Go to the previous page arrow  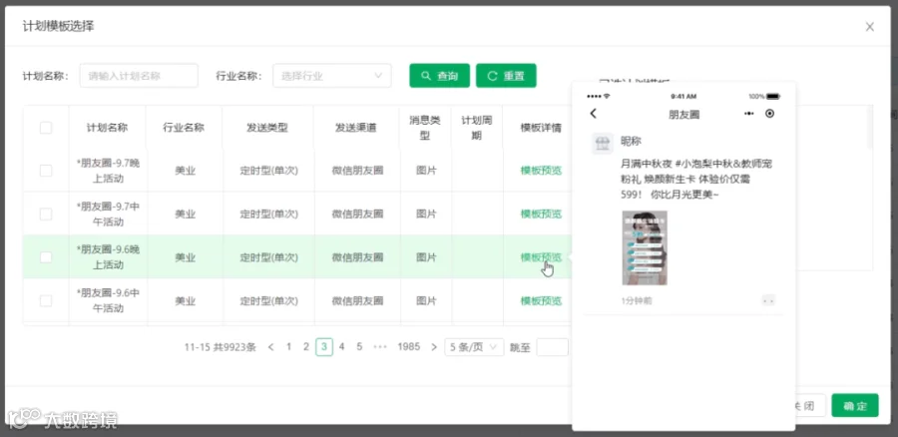tap(270, 347)
